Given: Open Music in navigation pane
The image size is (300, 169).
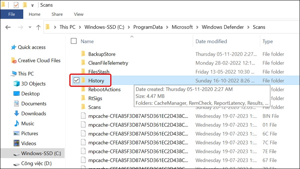Looking at the screenshot, I should (27, 124).
